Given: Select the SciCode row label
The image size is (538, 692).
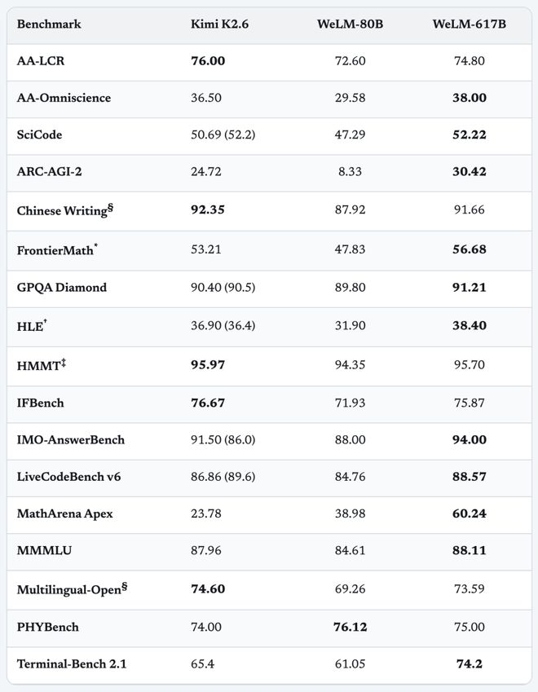Looking at the screenshot, I should tap(39, 134).
